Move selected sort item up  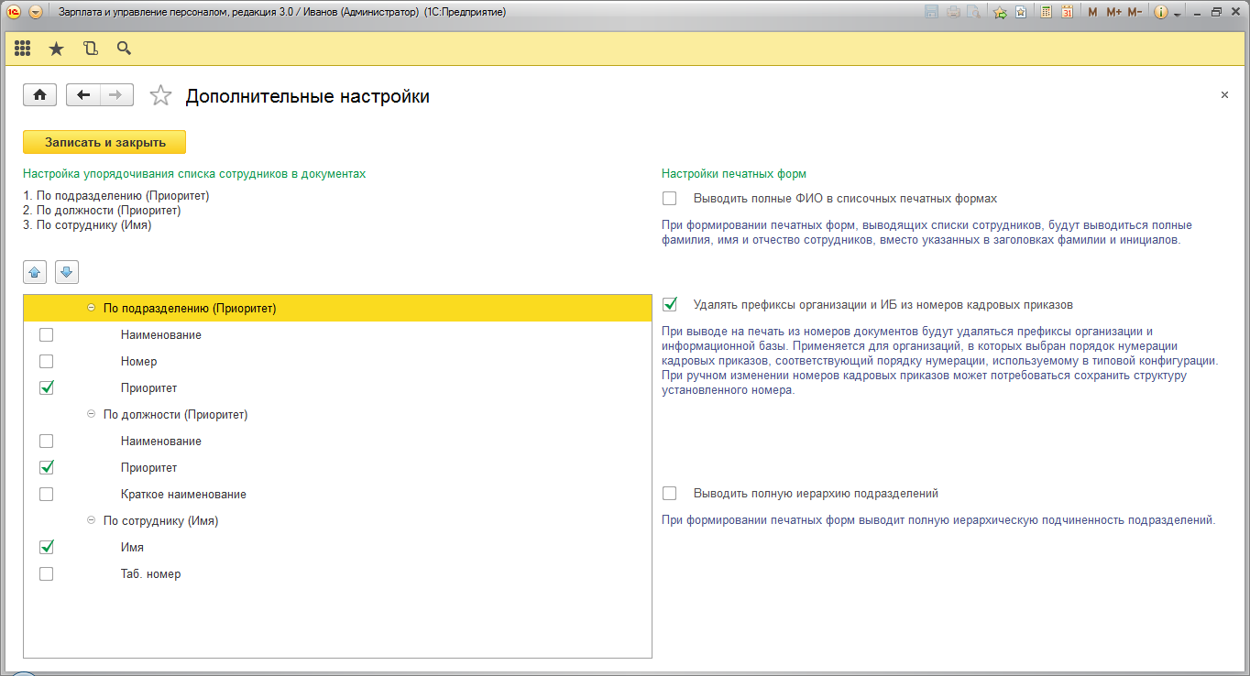(34, 272)
